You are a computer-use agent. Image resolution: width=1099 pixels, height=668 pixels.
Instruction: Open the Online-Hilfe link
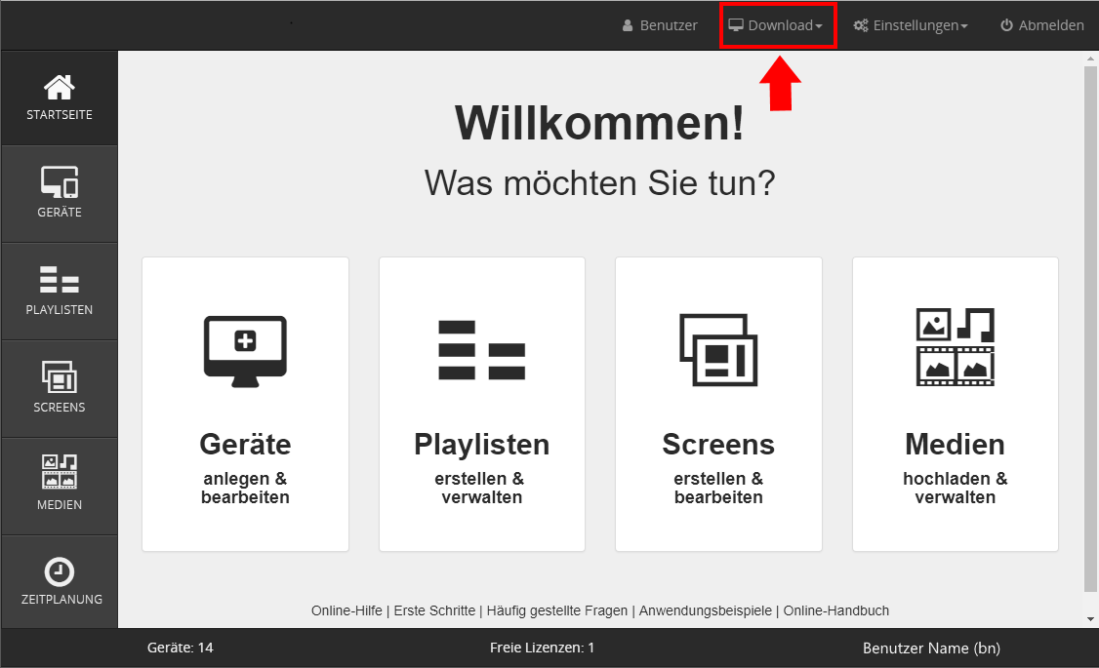point(346,610)
